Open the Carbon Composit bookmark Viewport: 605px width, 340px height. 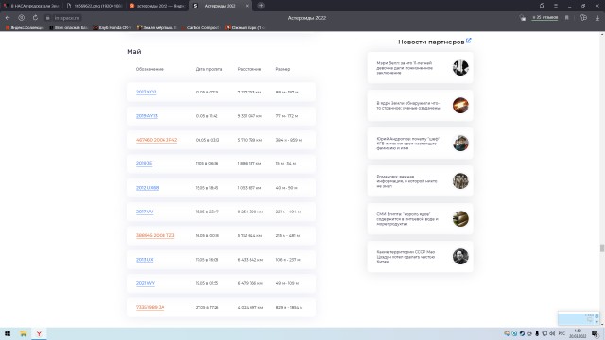[200, 27]
